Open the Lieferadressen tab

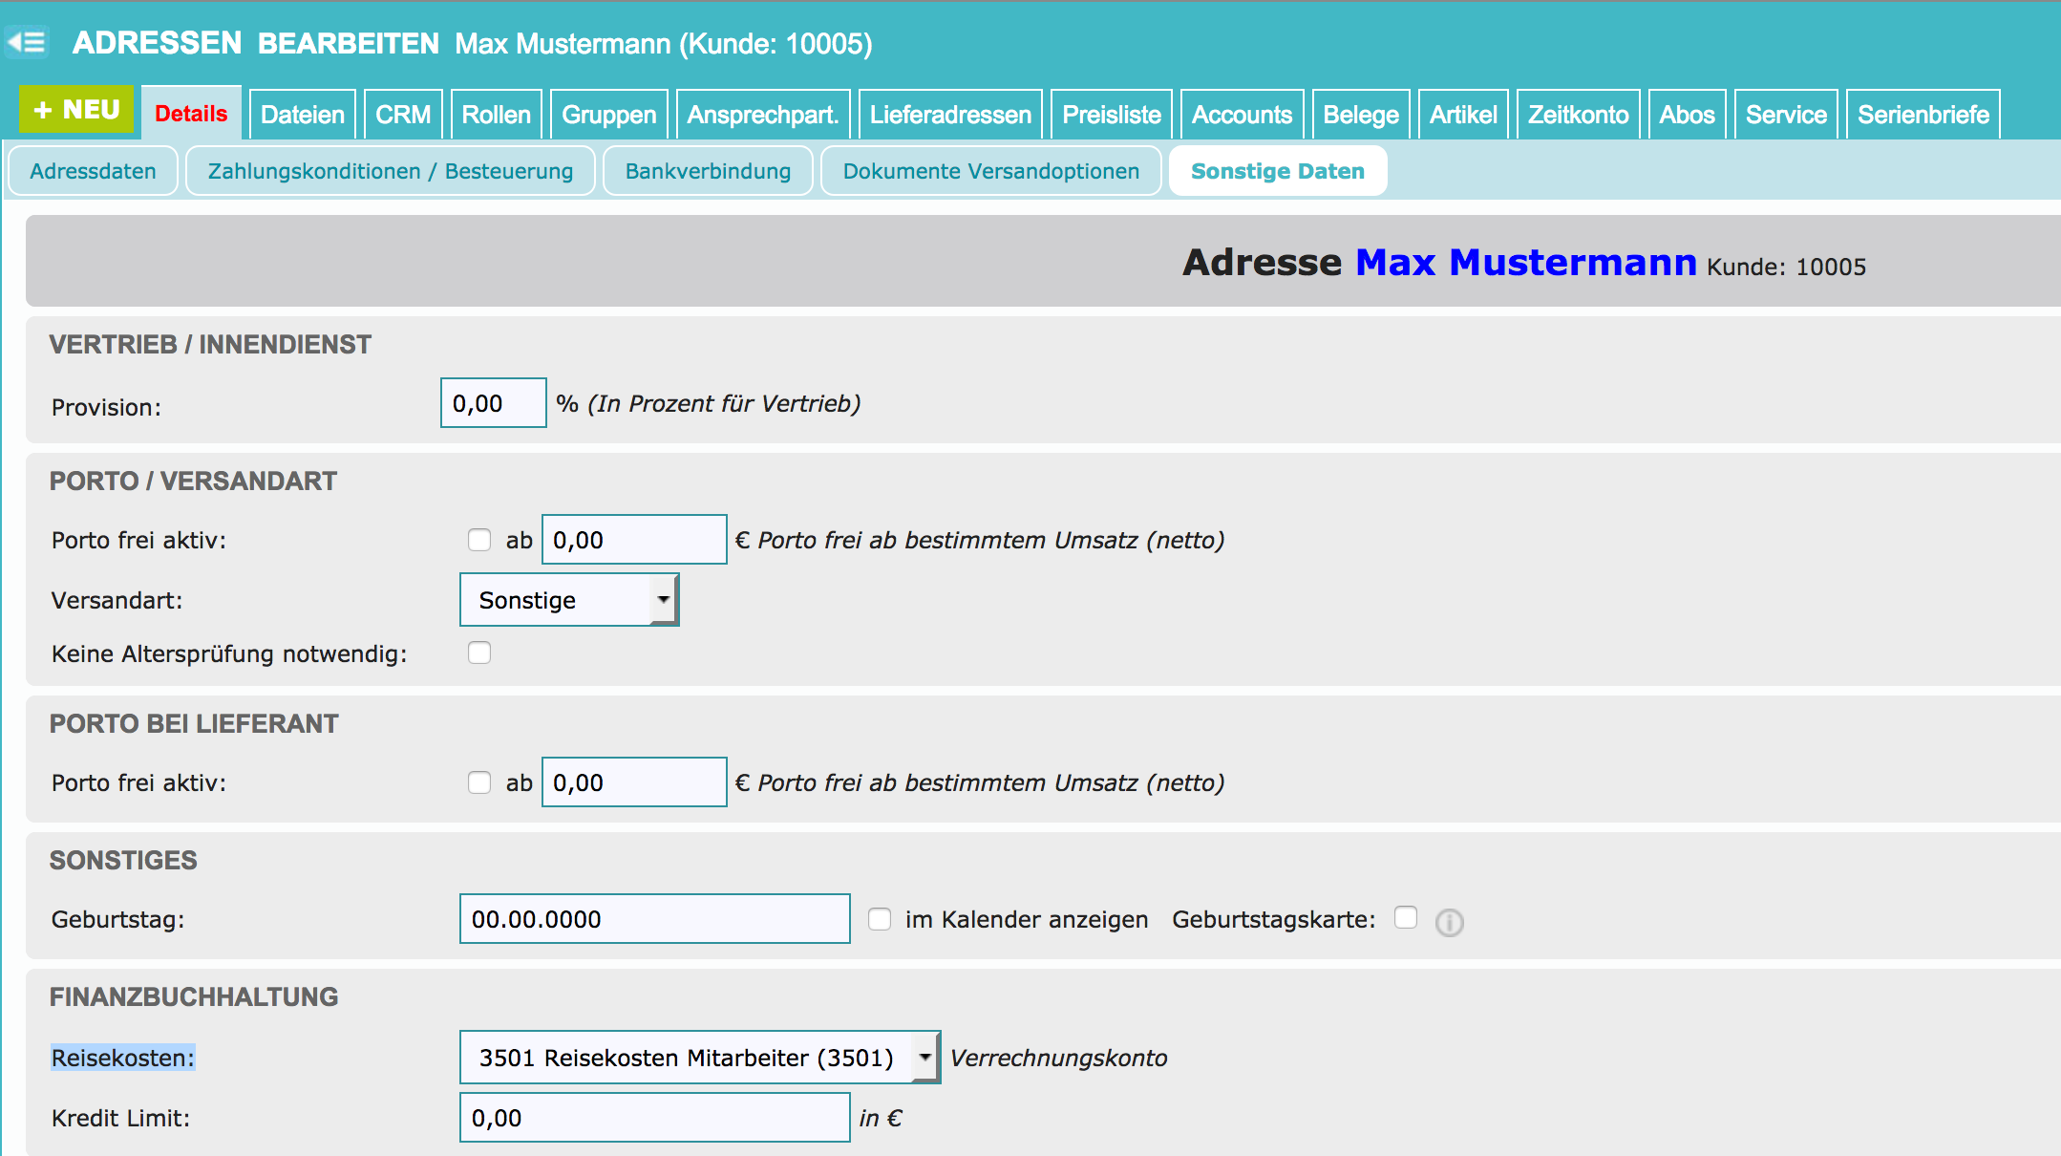949,115
